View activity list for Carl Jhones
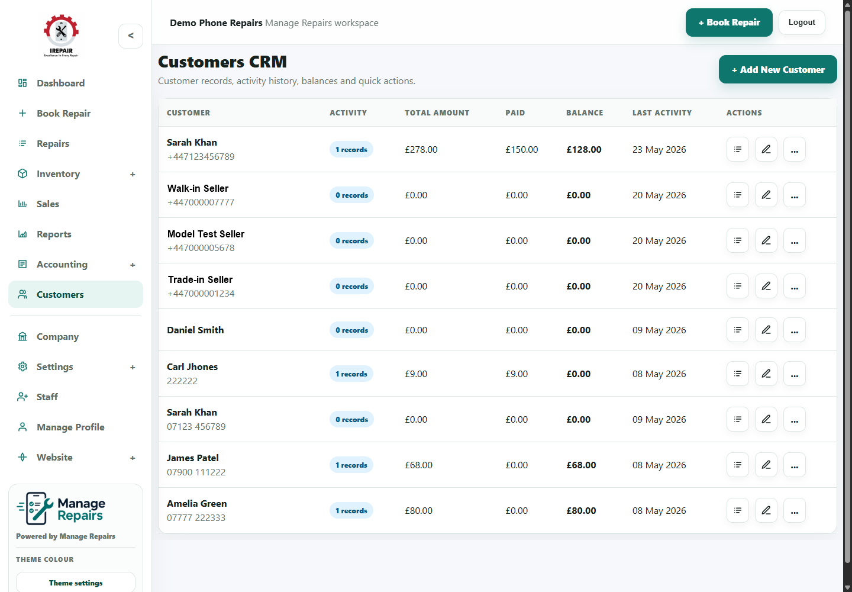Screen dimensions: 852x592 [738, 374]
